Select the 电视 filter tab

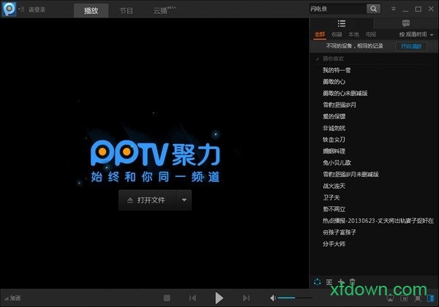[x=371, y=34]
